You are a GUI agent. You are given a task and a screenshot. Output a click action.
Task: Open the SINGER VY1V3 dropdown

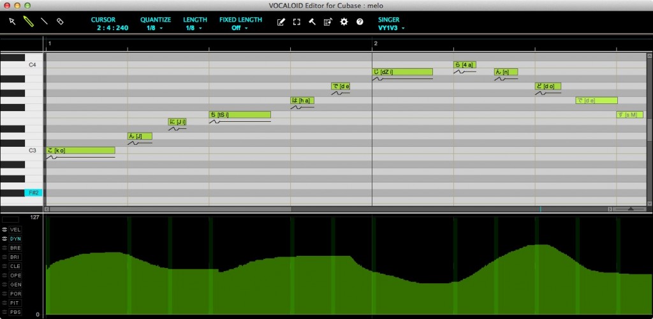(x=391, y=28)
